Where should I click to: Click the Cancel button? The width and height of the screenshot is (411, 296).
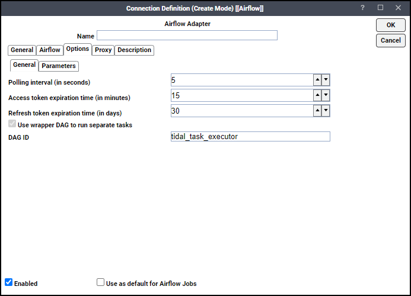point(391,41)
